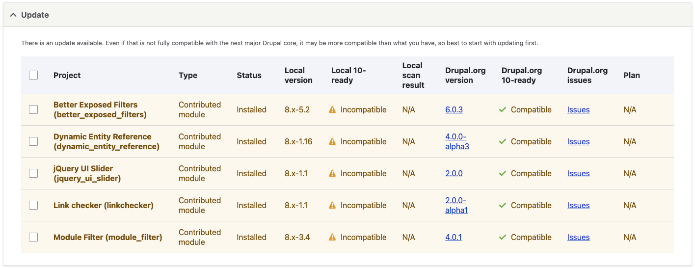
Task: Click local version 8.x-3.4 cell
Action: coord(297,237)
